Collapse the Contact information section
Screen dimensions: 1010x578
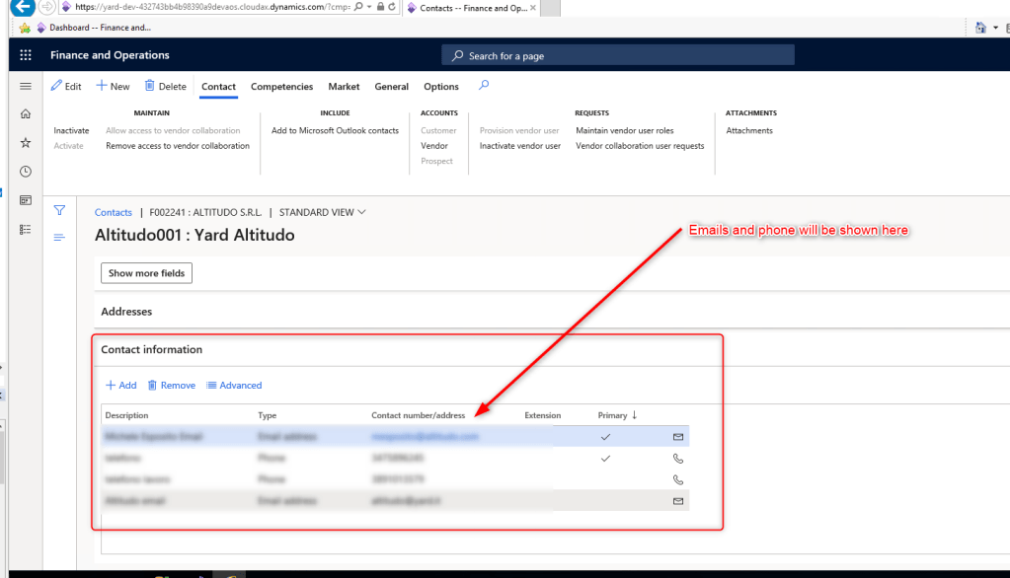coord(152,350)
